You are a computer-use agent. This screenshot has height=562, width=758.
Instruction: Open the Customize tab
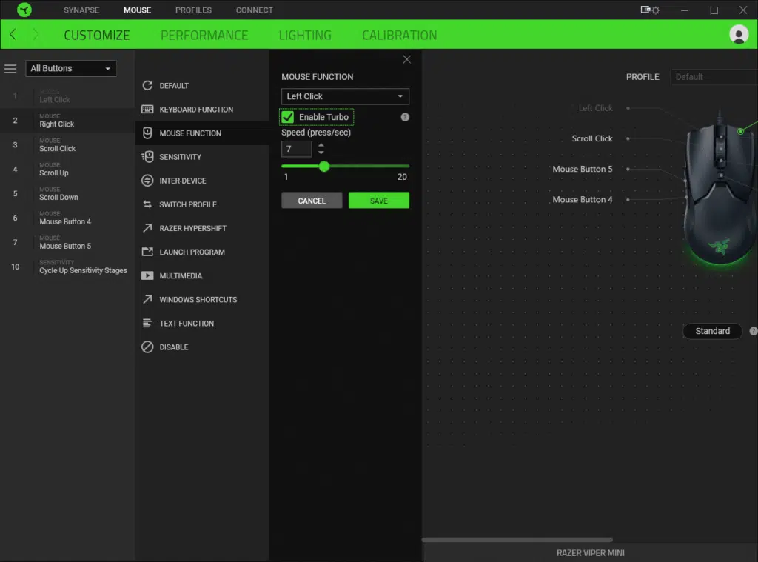(x=97, y=35)
